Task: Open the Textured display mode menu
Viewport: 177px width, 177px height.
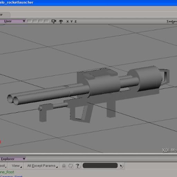Action: [172, 21]
